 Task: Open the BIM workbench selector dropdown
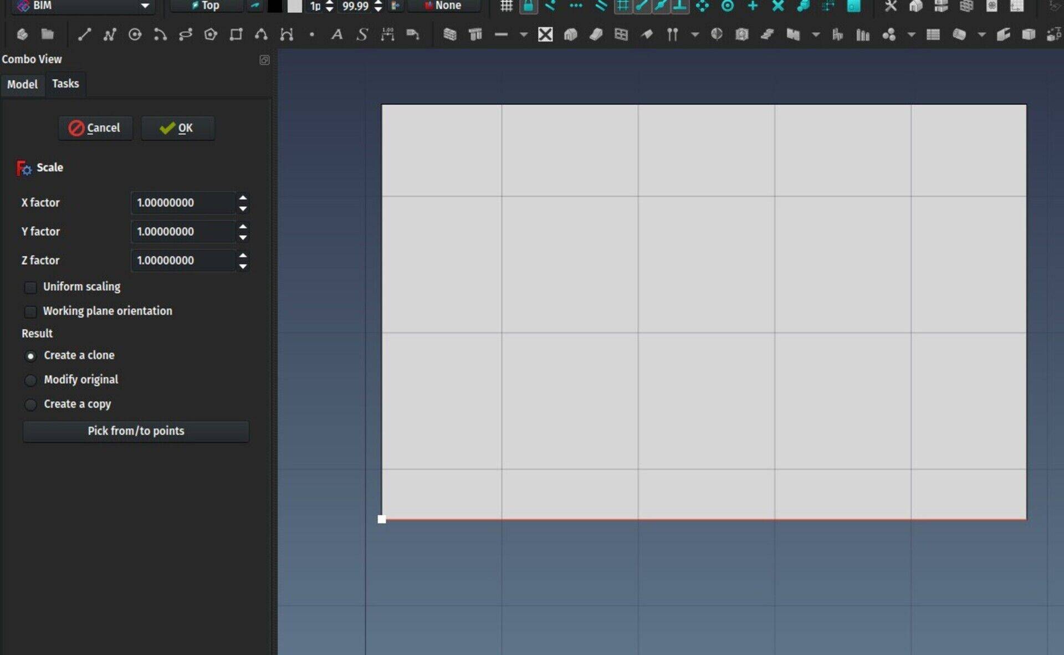(x=83, y=6)
